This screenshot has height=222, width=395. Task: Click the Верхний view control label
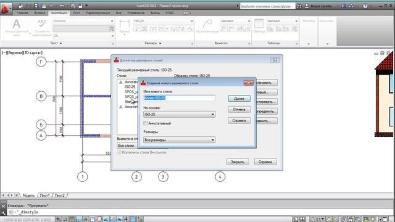click(x=16, y=52)
